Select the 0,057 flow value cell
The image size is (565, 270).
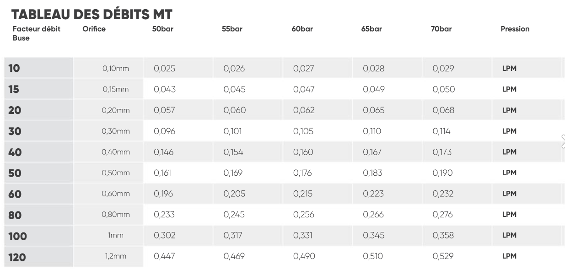pos(164,110)
